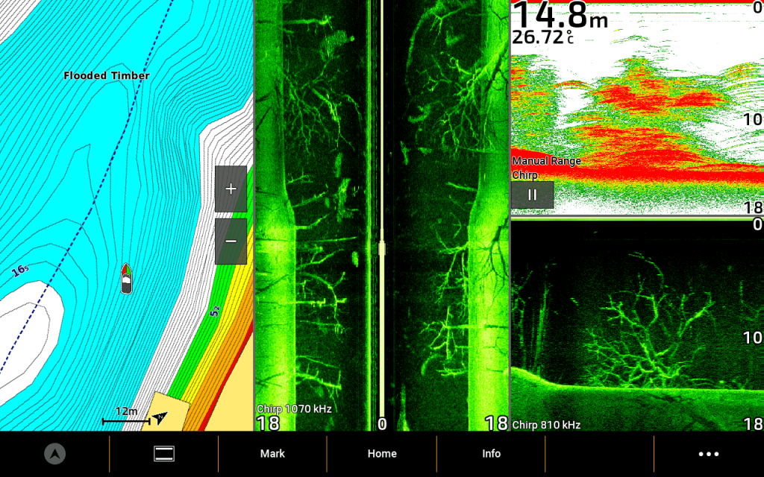Click the 26.72 °C water temperature reading
This screenshot has height=477, width=764.
542,38
